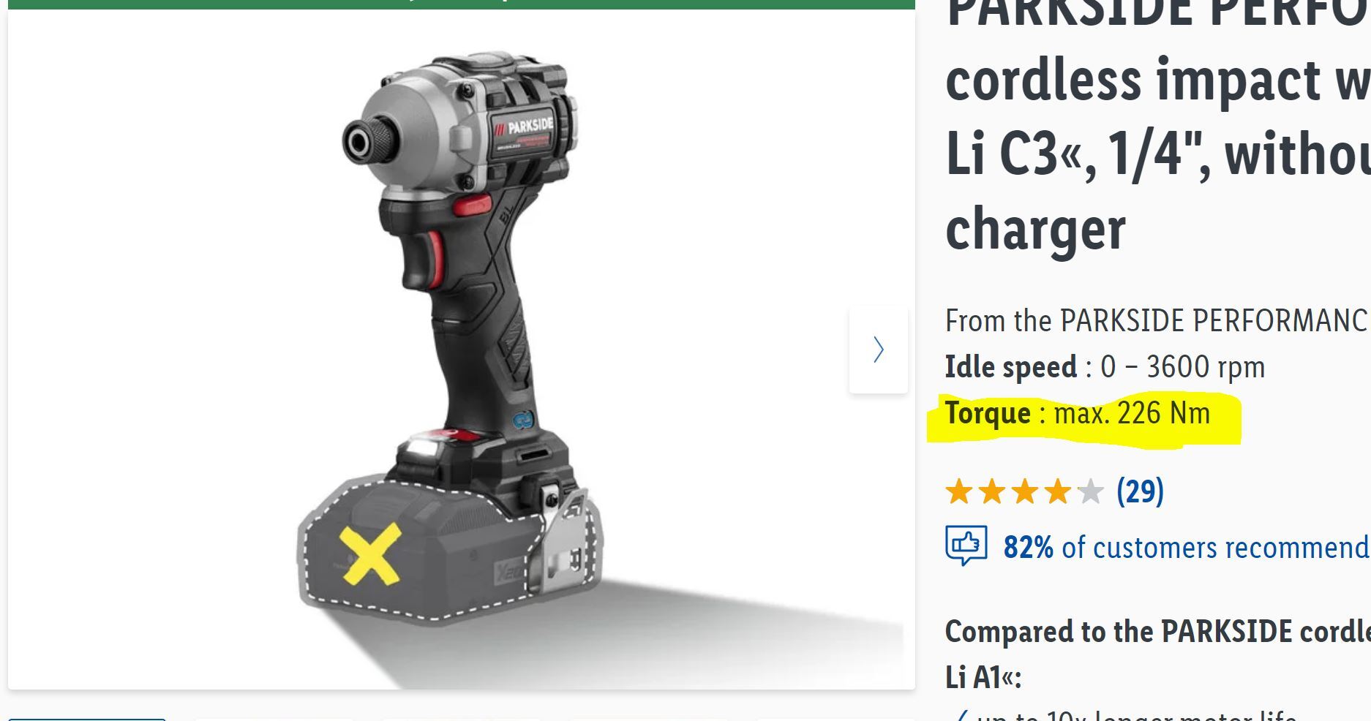Click the thumbs-up recommendation icon
This screenshot has height=721, width=1371.
(966, 545)
